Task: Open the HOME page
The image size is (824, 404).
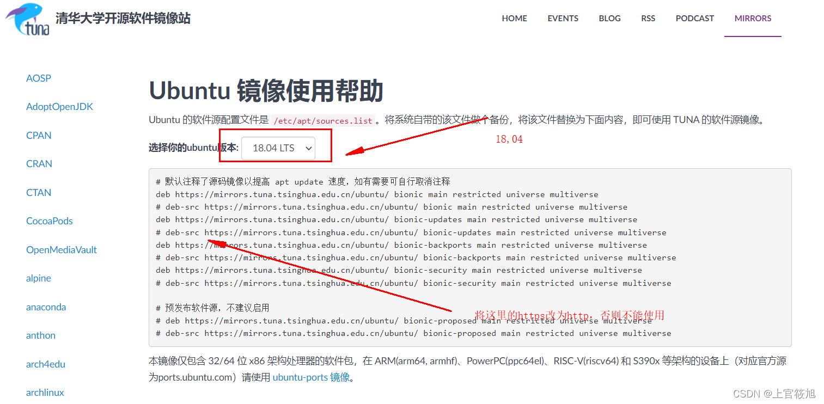Action: [514, 18]
